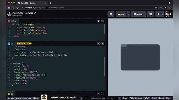Open the Assets panel
This screenshot has width=179, height=100.
click(x=18, y=98)
